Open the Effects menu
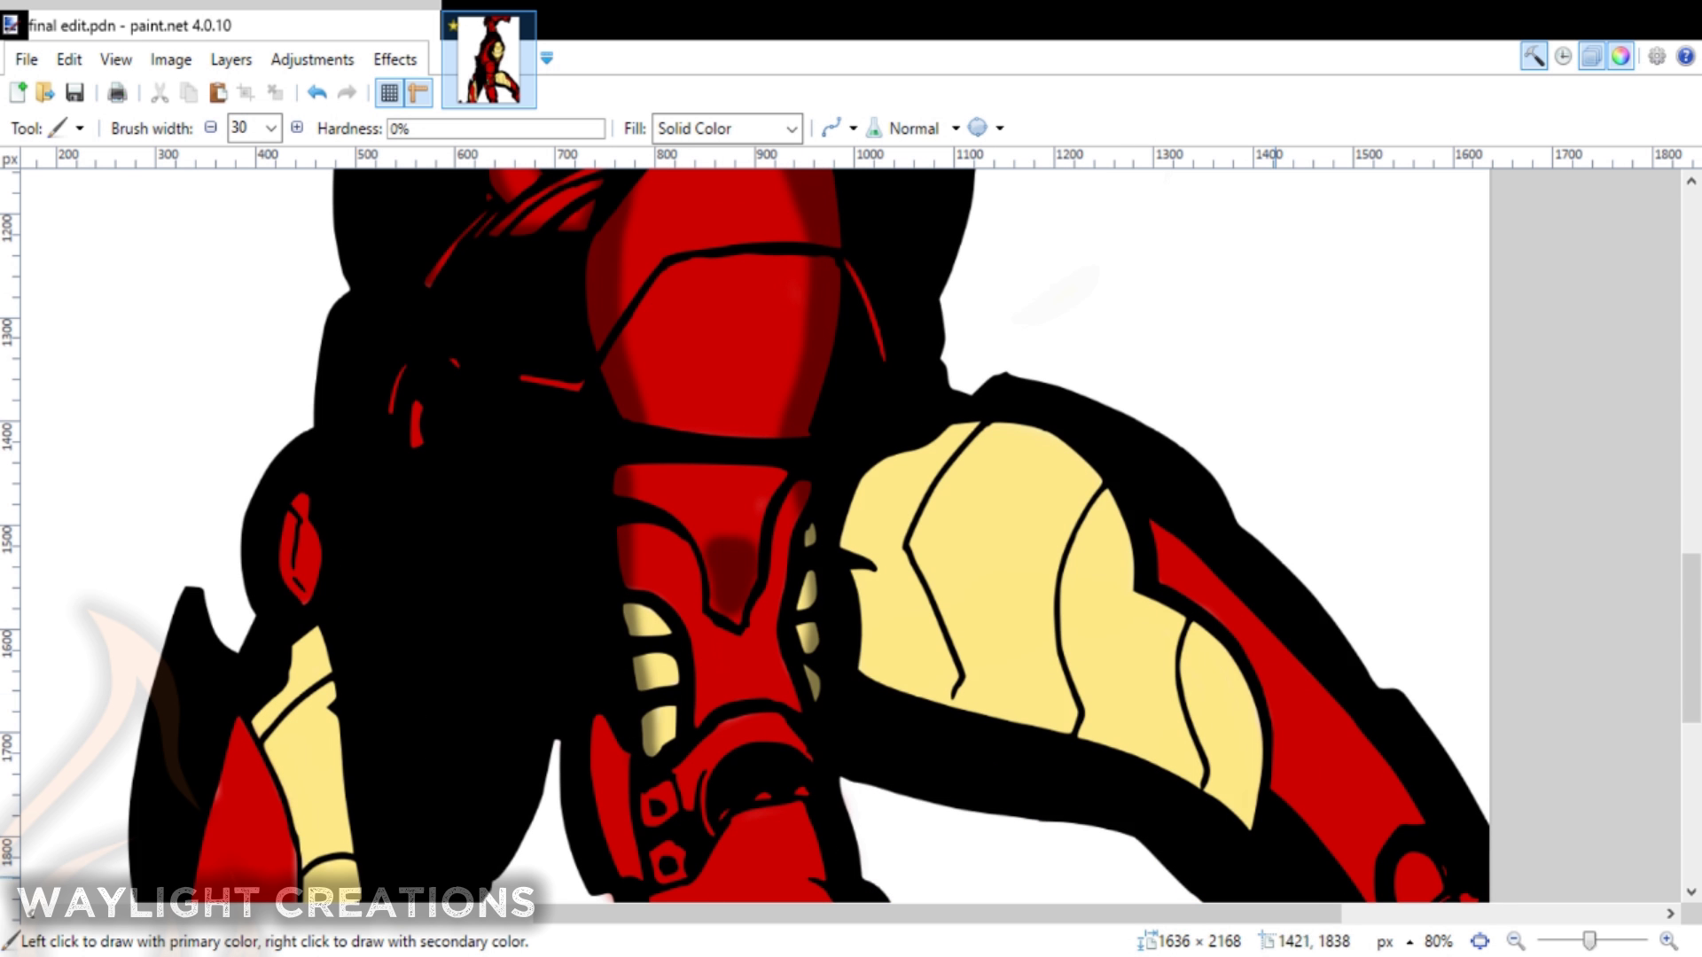The width and height of the screenshot is (1702, 957). 394,59
